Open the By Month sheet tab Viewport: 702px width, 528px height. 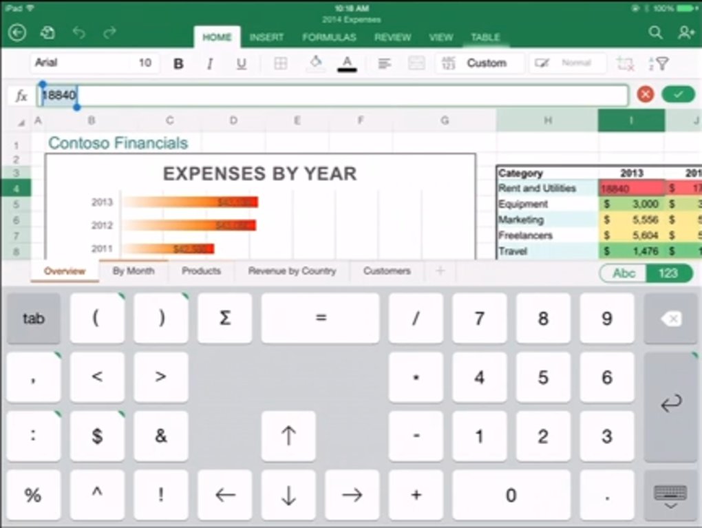(134, 271)
